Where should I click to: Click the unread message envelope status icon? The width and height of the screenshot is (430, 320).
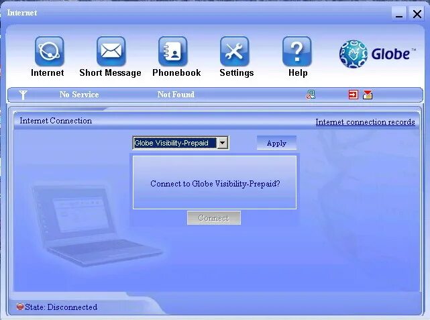pos(368,95)
